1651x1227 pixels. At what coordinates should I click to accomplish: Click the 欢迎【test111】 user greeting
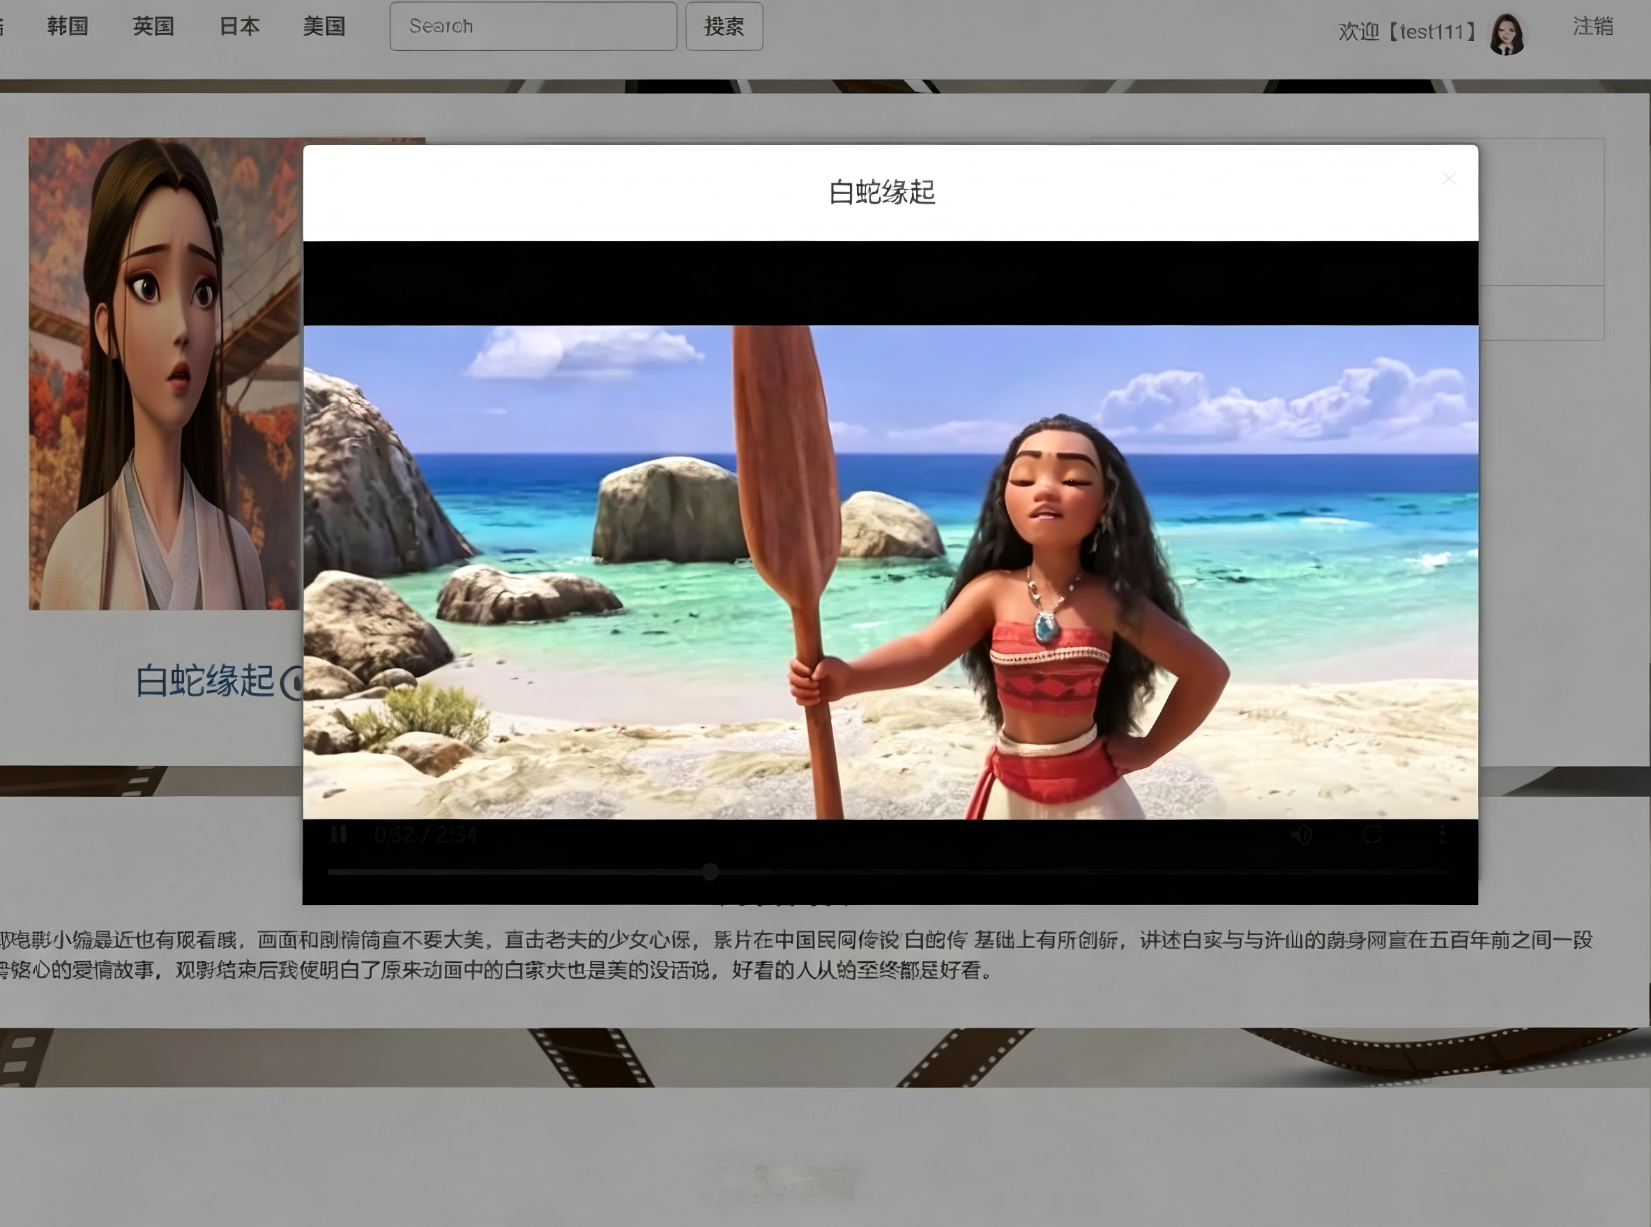pos(1407,31)
